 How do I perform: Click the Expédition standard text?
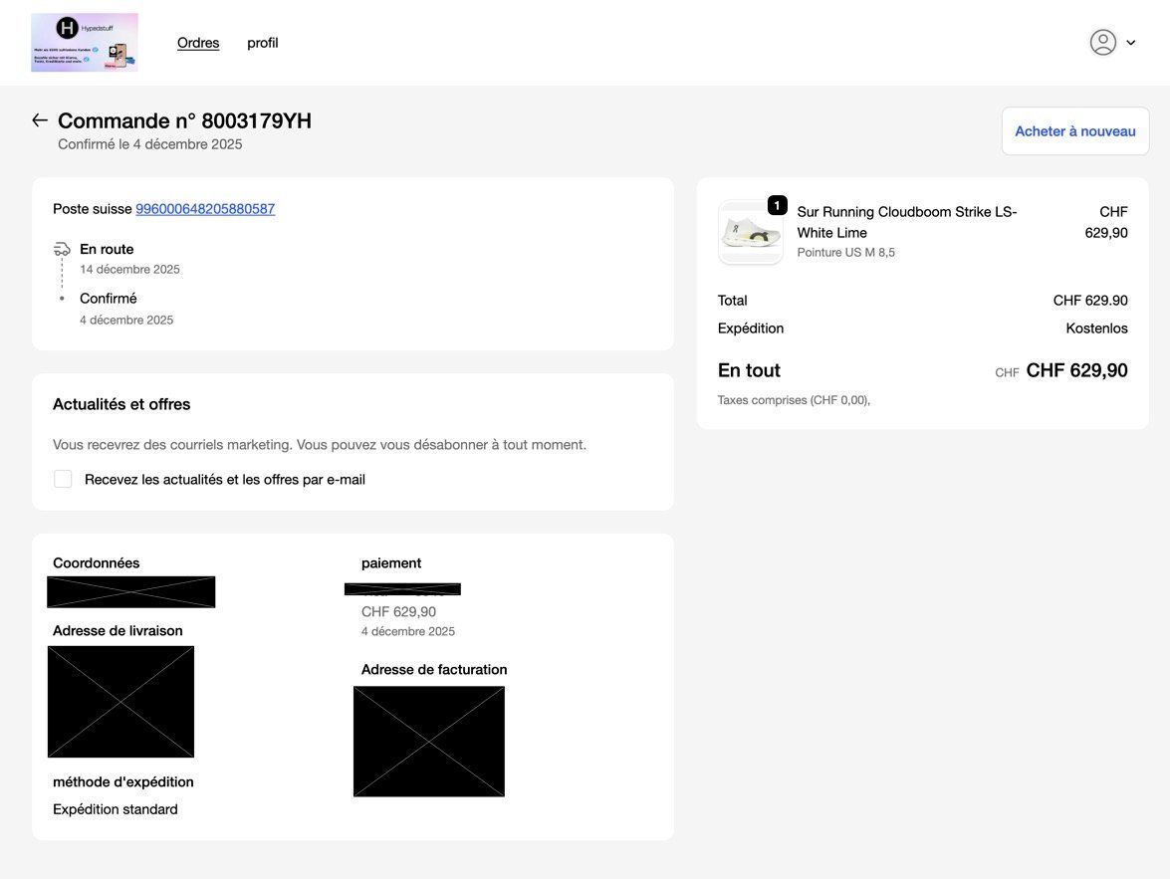116,809
